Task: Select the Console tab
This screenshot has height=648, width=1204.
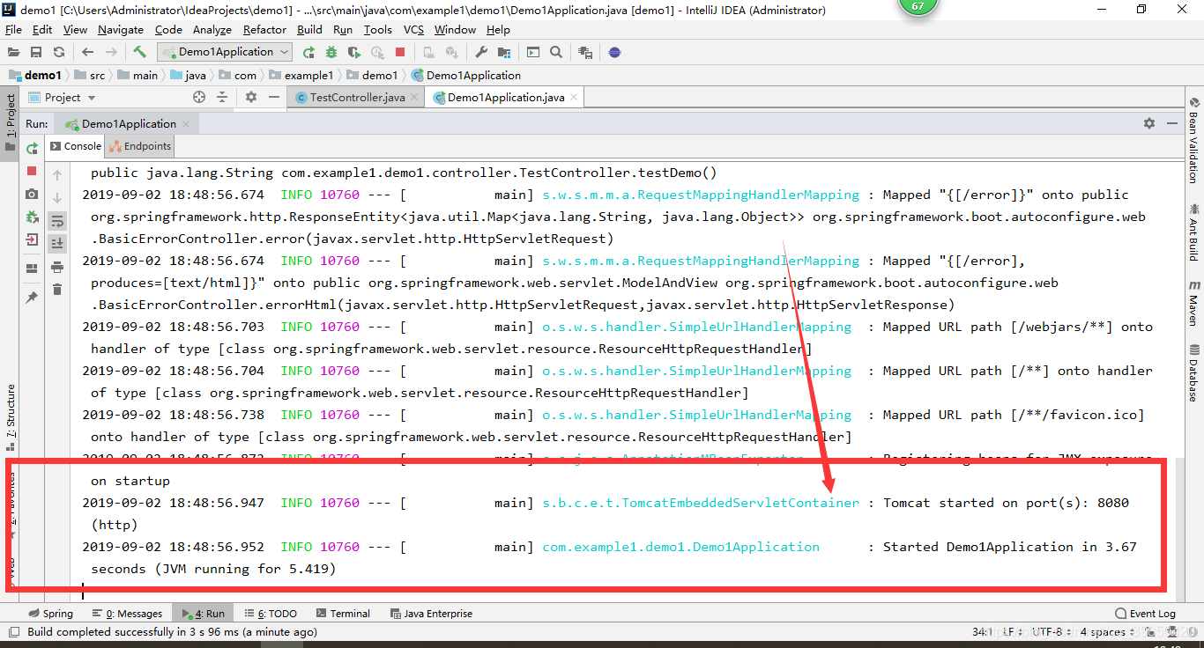Action: click(x=76, y=146)
